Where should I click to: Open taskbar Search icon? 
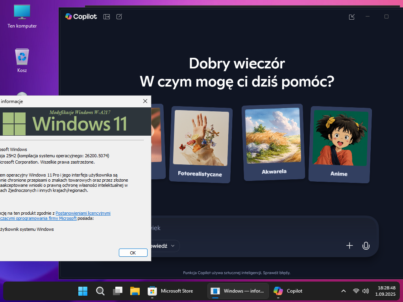[100, 291]
